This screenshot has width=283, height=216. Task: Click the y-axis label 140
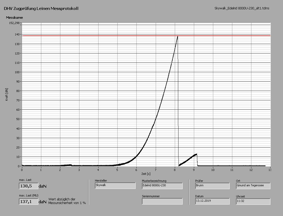pyautogui.click(x=17, y=34)
